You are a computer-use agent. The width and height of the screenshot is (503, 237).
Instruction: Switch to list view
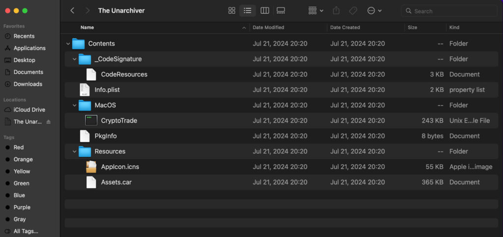coord(248,11)
